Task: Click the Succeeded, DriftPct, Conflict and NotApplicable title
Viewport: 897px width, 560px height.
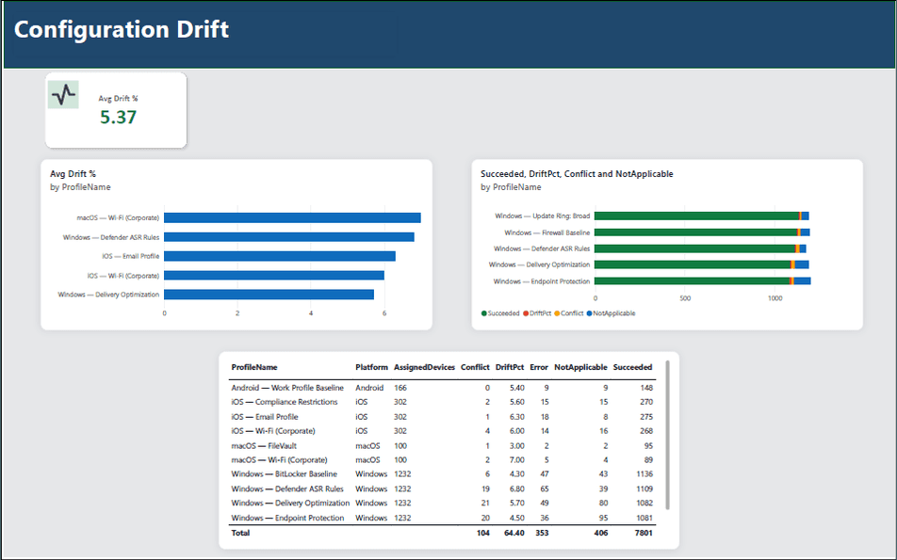Action: point(577,174)
